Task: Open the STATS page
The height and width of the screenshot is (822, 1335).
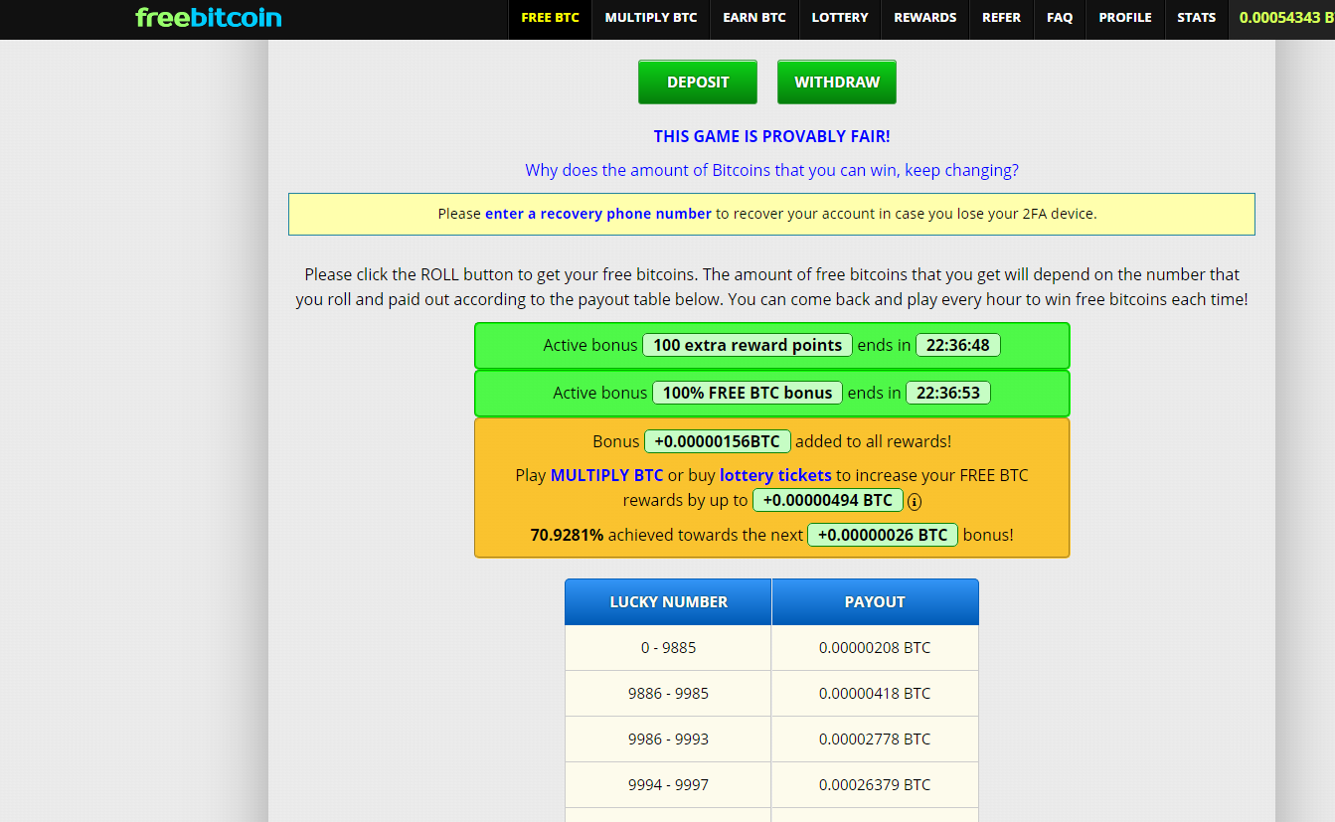Action: pos(1197,18)
